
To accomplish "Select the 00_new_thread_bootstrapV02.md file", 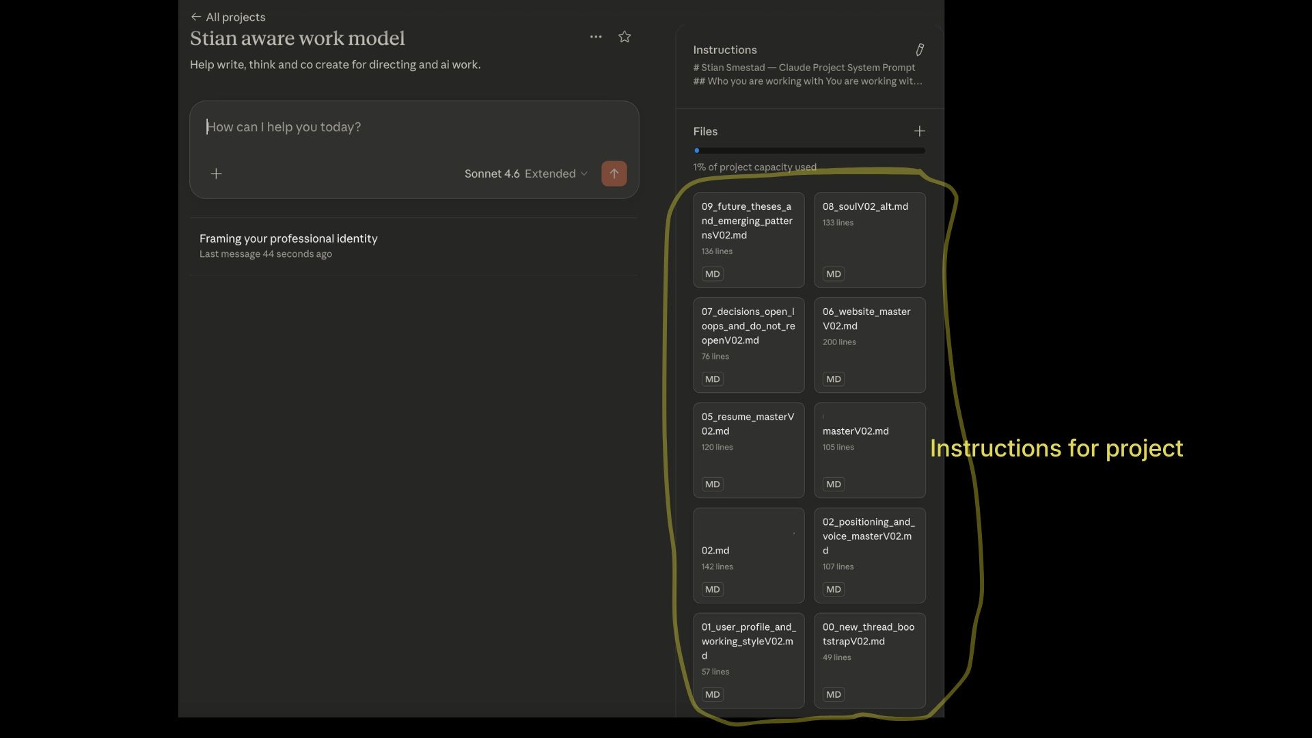I will (x=869, y=660).
